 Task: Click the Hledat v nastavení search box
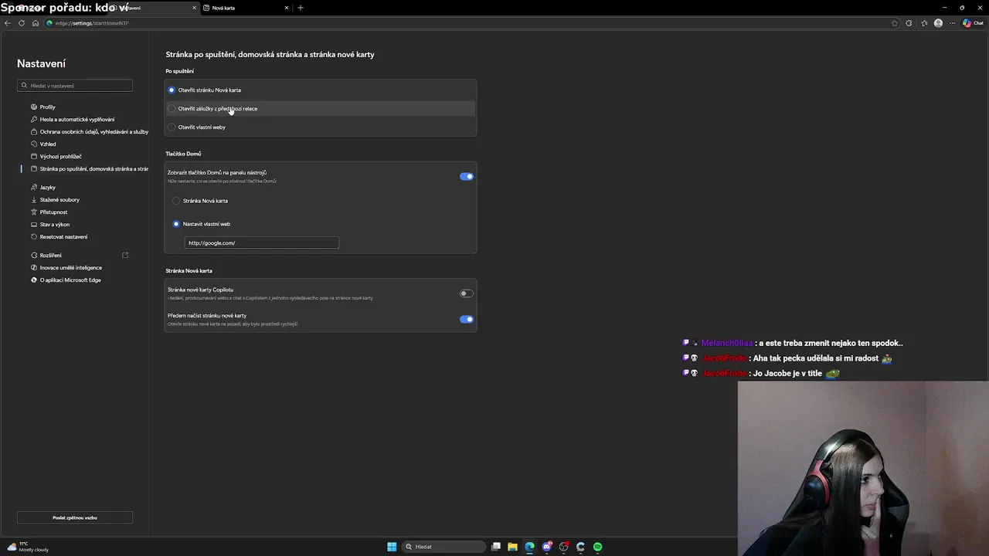click(x=75, y=86)
